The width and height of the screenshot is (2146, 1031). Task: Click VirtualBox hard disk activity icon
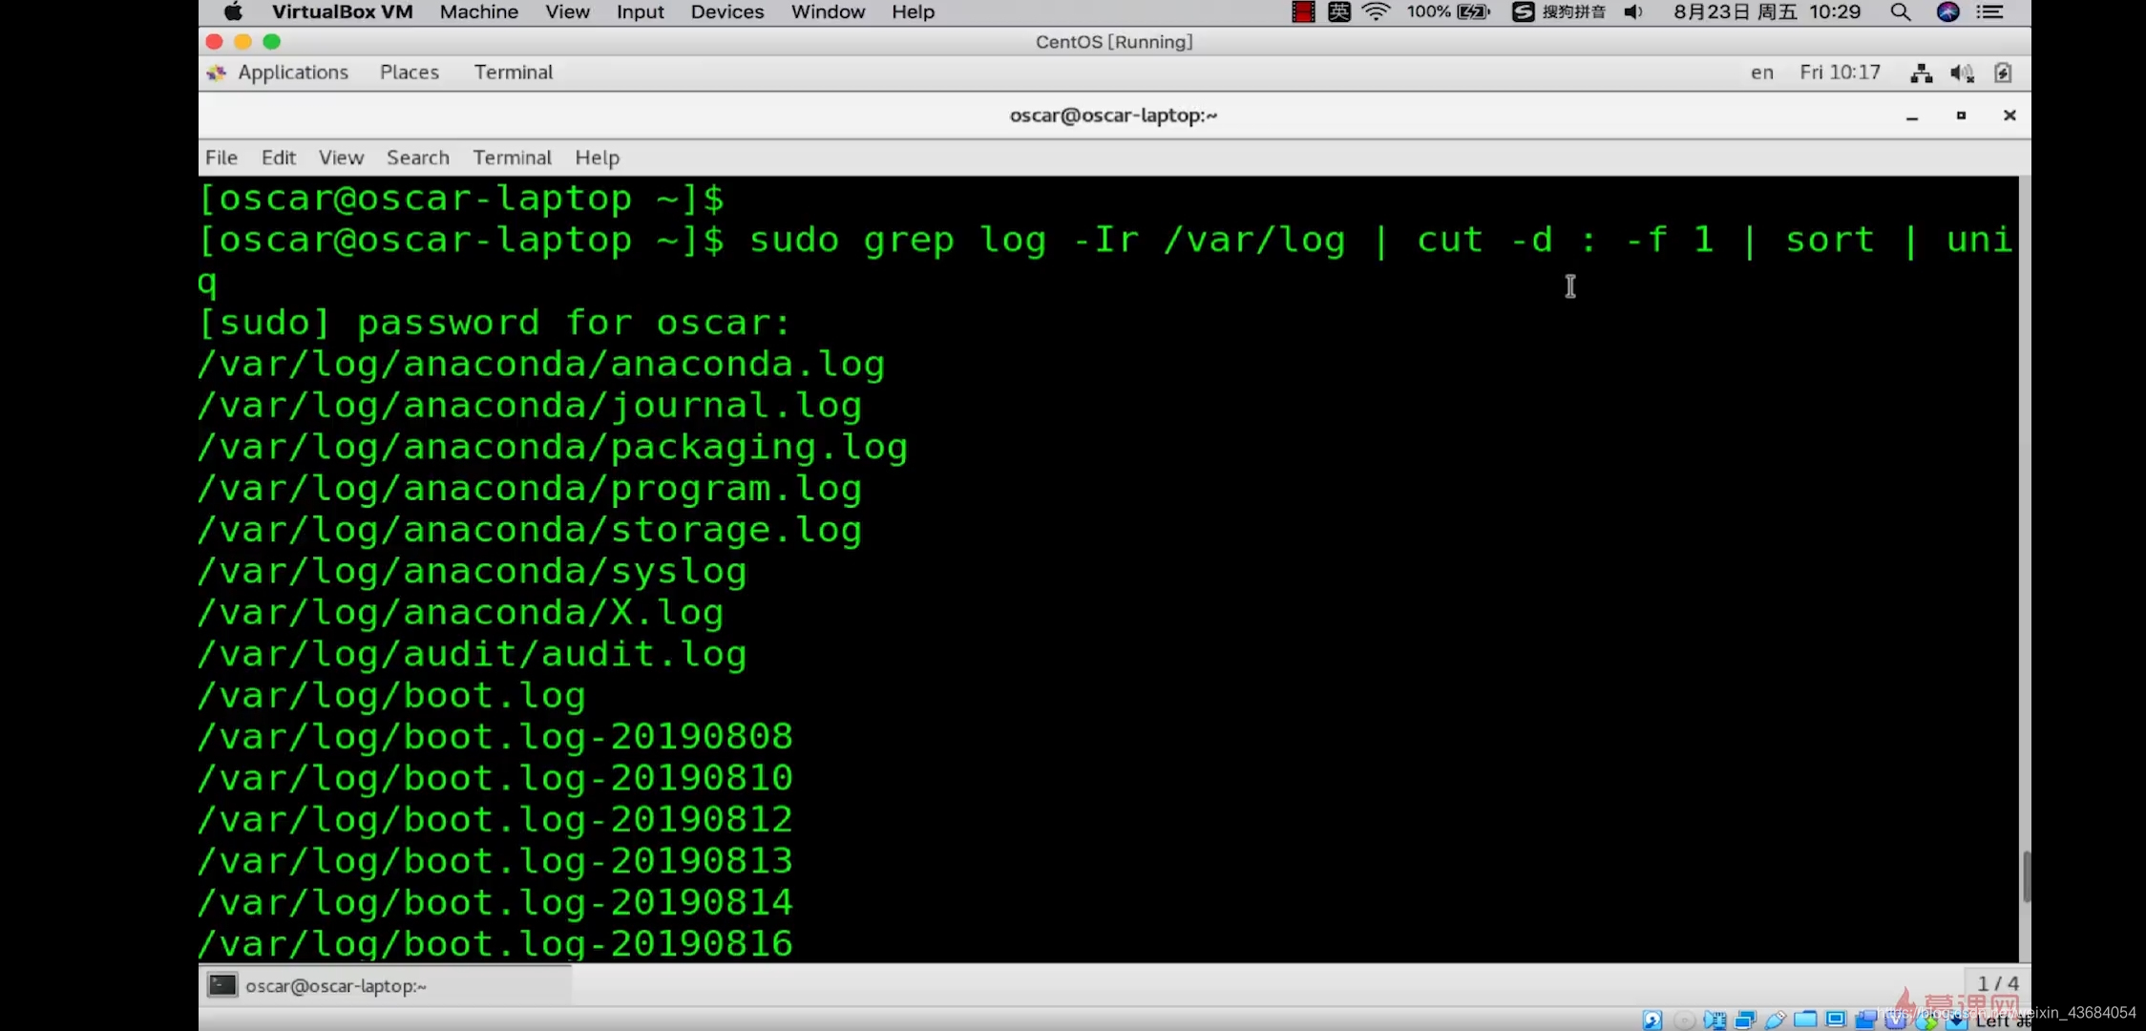(1652, 1020)
